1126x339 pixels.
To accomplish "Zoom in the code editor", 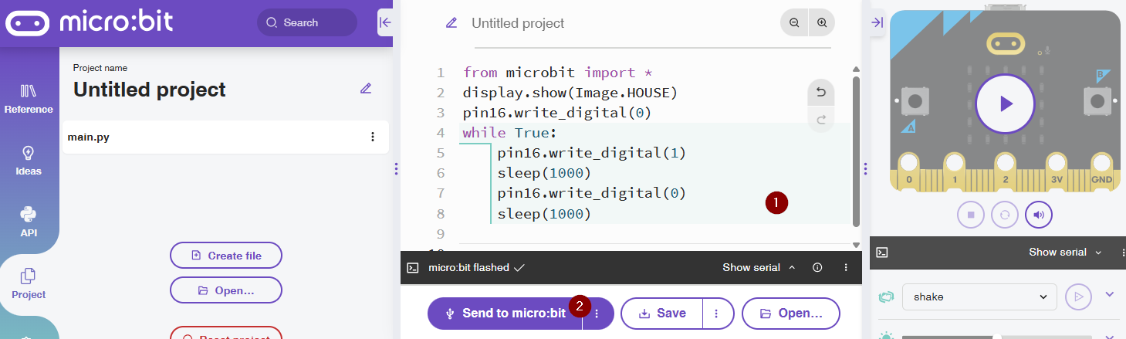I will coord(822,23).
